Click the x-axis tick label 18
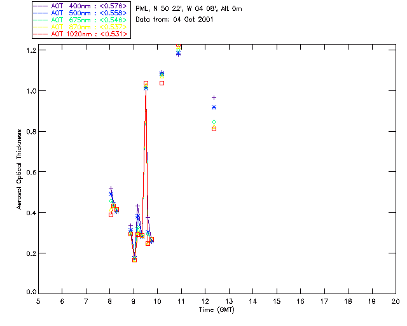This screenshot has width=407, height=326. (x=348, y=301)
